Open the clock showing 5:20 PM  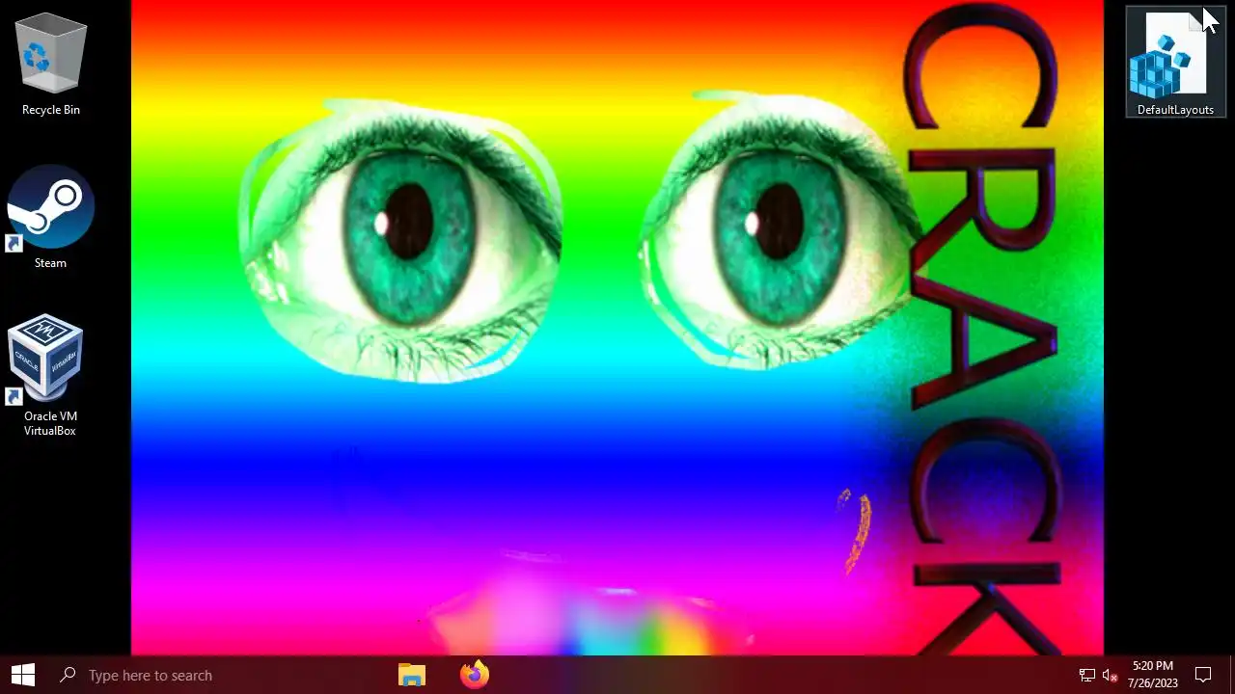tap(1153, 675)
